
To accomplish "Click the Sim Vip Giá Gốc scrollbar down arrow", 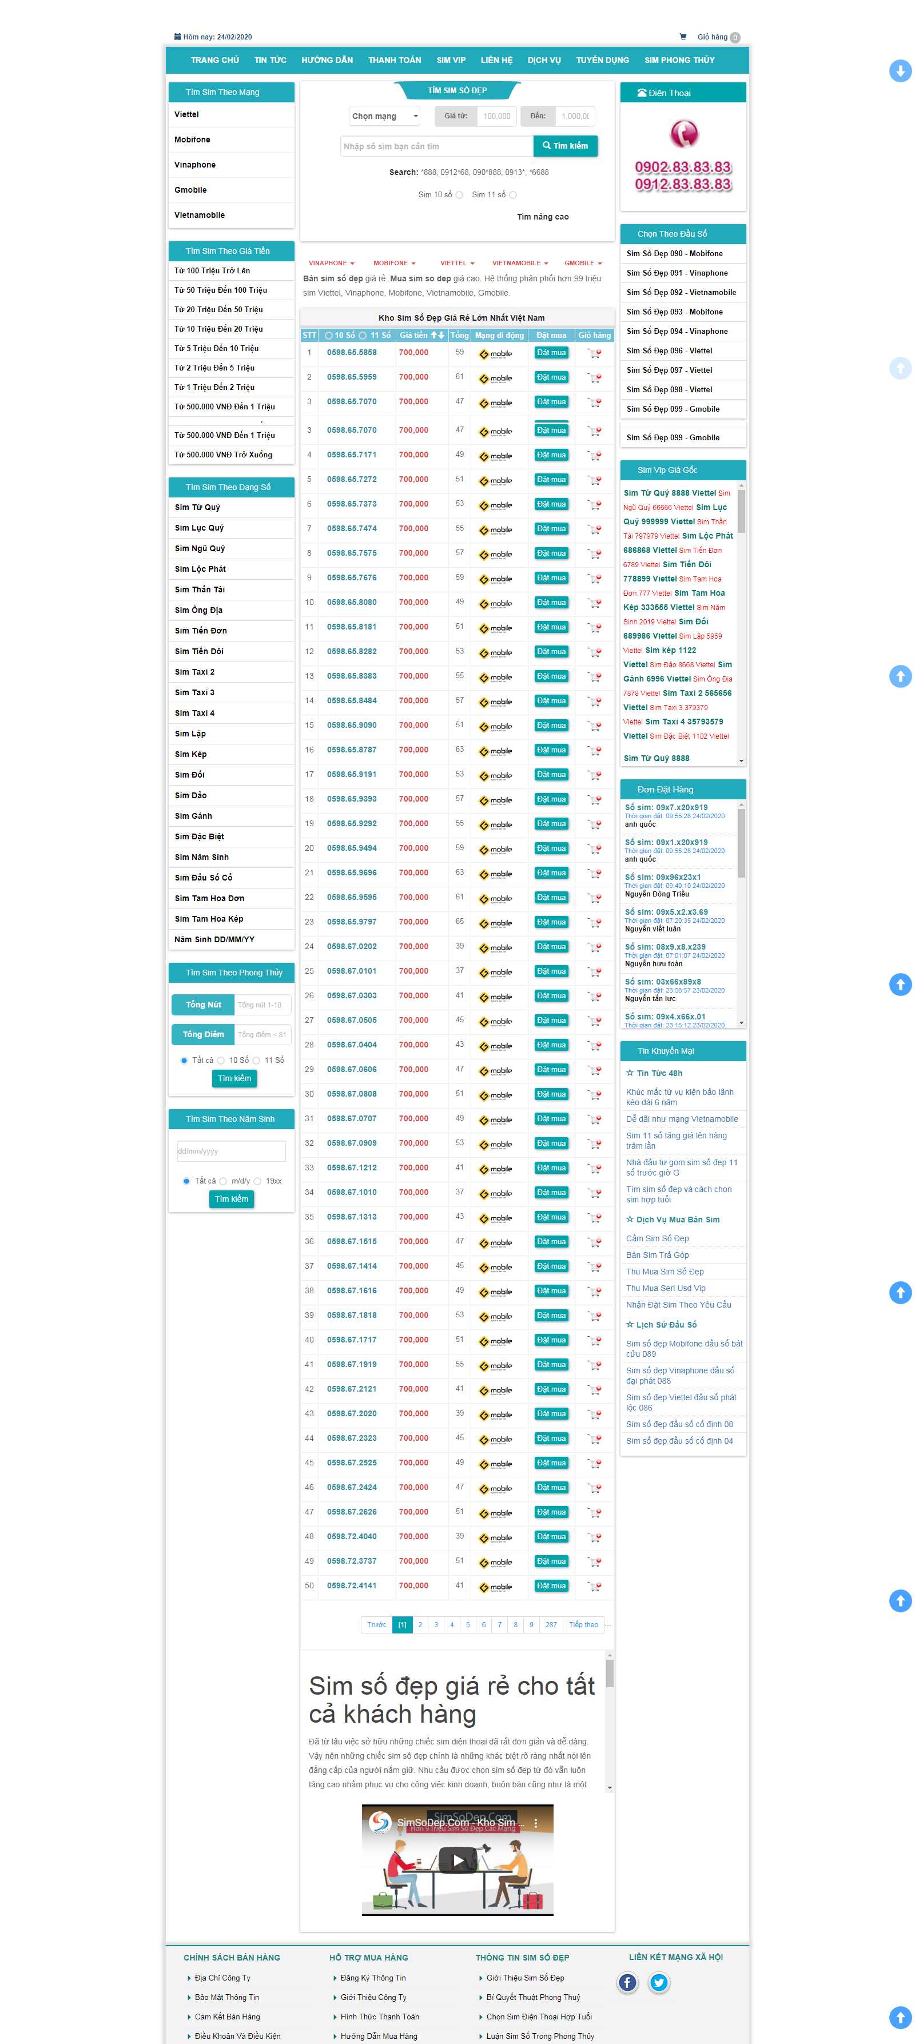I will pyautogui.click(x=741, y=761).
